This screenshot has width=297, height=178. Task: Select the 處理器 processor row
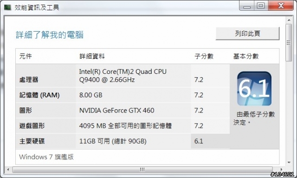[123, 76]
